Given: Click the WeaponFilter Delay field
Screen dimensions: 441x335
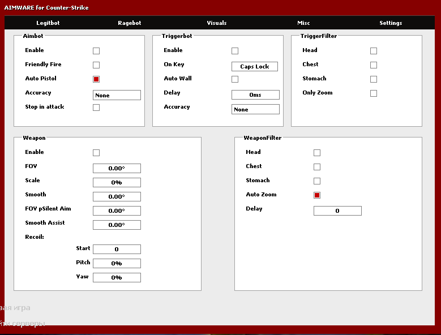Looking at the screenshot, I should [337, 211].
